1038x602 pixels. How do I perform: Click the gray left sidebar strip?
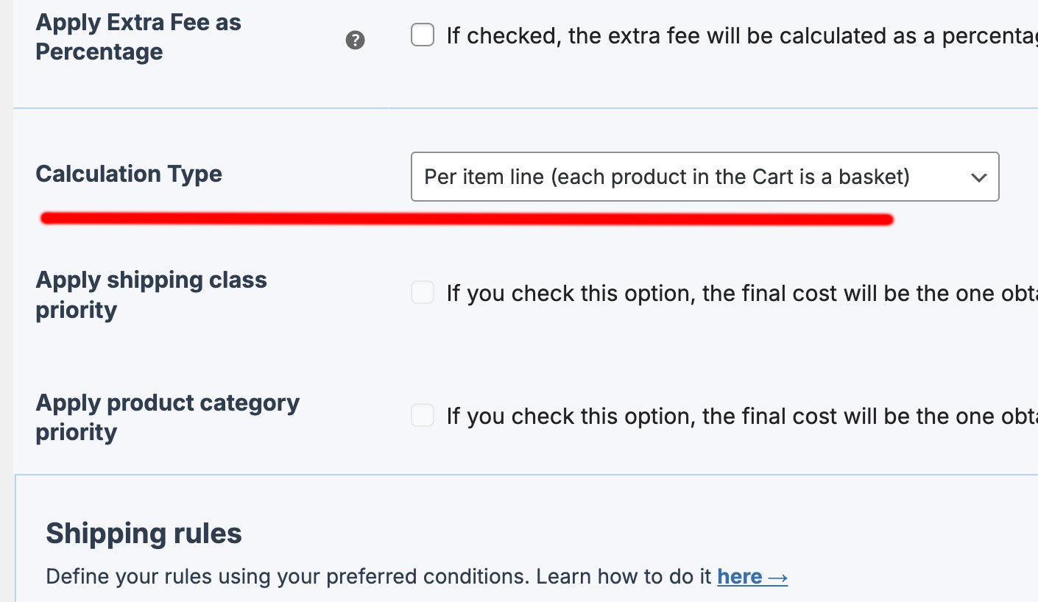click(7, 294)
